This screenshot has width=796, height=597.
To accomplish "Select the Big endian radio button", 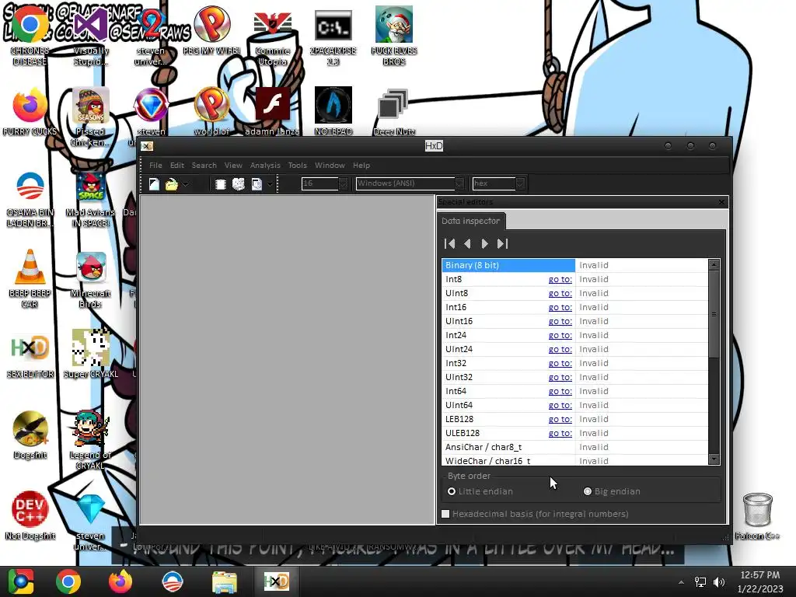I will (588, 491).
